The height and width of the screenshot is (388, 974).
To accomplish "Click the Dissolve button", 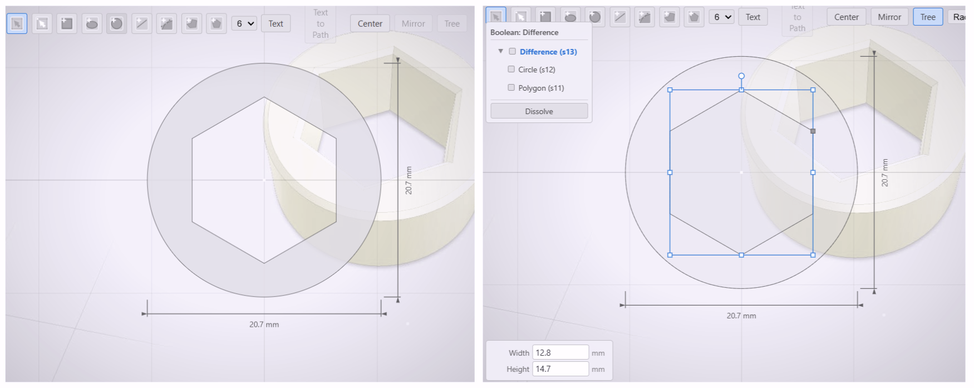I will 539,111.
